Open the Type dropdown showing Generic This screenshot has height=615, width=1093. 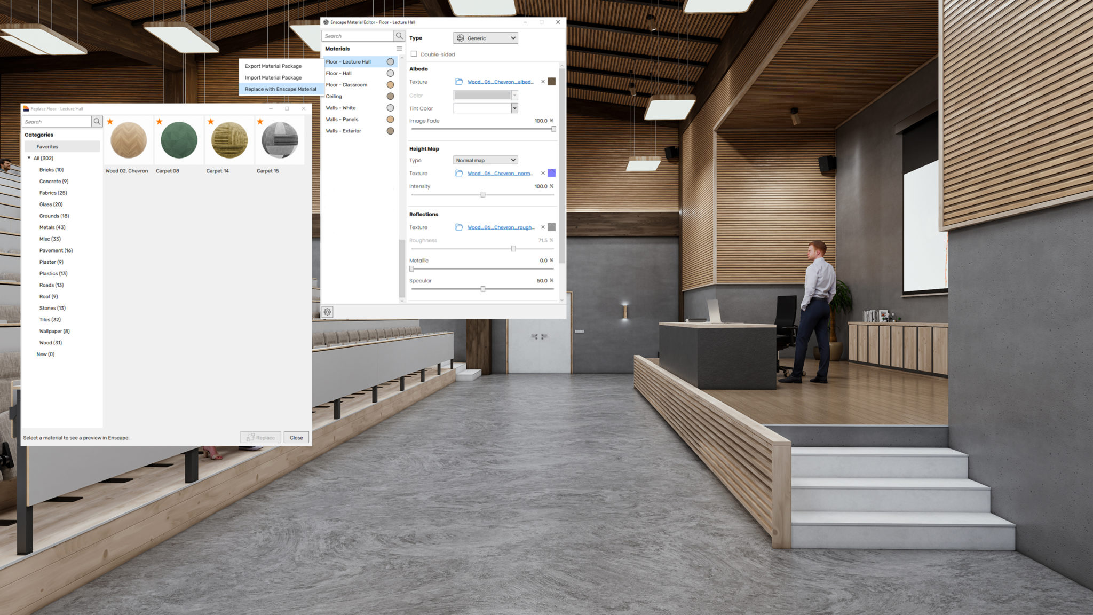click(x=485, y=38)
